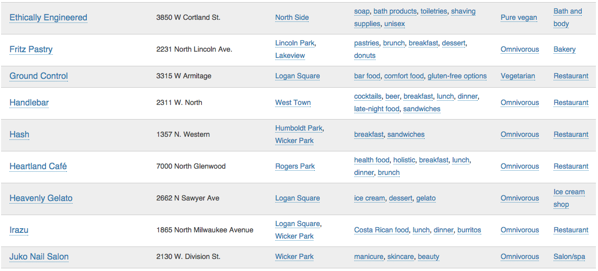Open the Ethically Engineered listing

(x=49, y=18)
